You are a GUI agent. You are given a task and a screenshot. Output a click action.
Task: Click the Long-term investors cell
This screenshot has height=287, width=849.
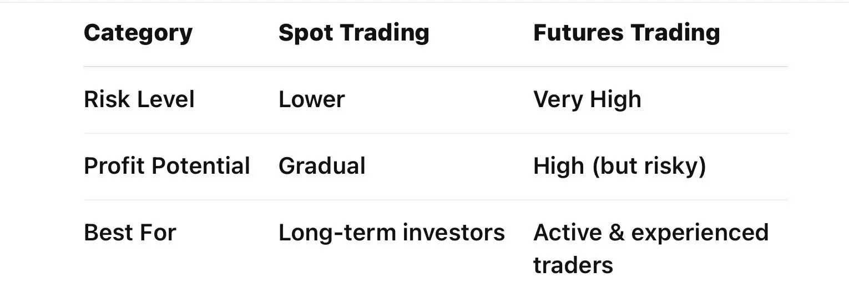tap(391, 233)
